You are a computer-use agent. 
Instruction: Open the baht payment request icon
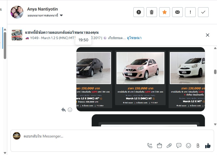pos(198,146)
